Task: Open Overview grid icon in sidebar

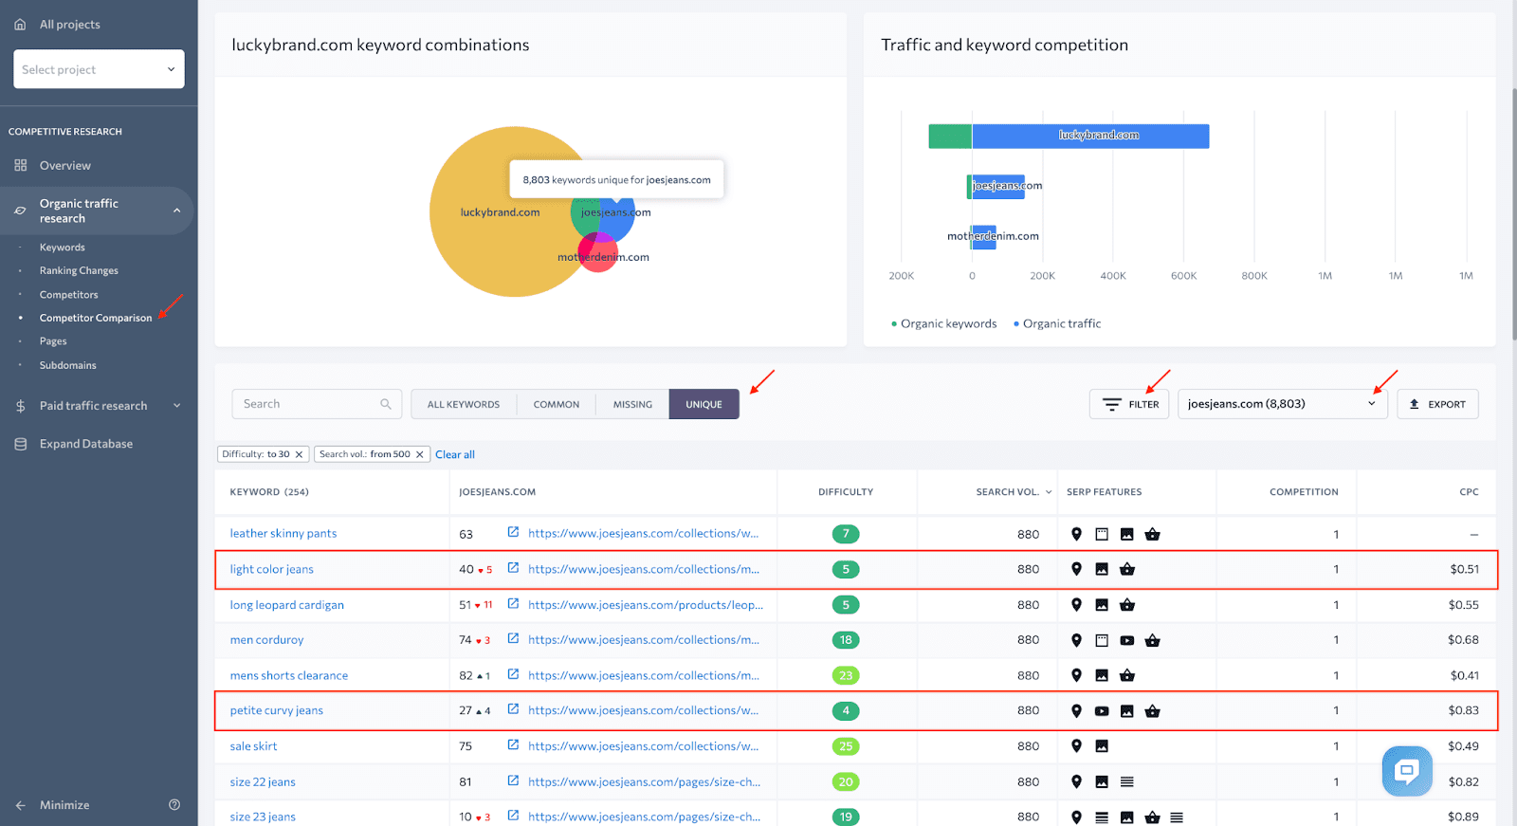Action: (20, 165)
